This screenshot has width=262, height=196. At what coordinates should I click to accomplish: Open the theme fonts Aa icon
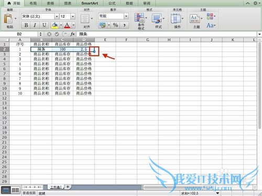[x=210, y=26]
